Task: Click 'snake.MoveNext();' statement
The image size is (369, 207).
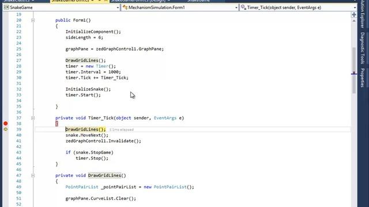Action: 87,135
